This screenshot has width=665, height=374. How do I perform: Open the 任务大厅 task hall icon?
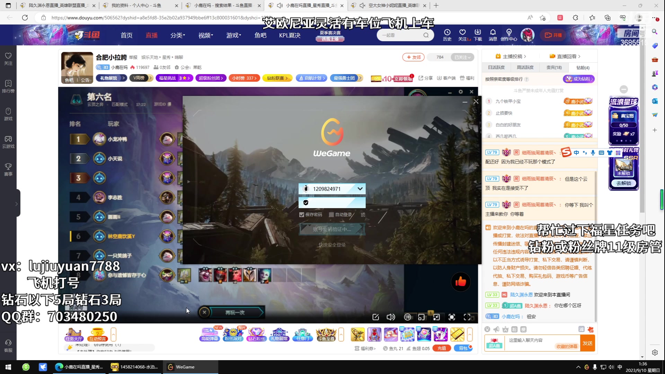click(x=74, y=334)
